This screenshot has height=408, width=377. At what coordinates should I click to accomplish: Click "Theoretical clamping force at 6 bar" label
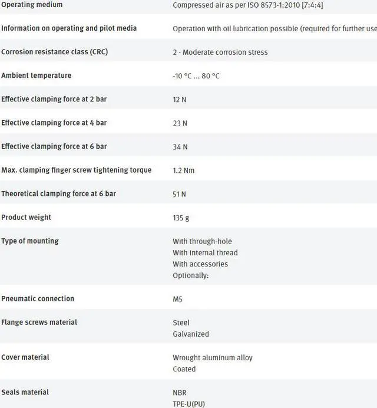[58, 193]
